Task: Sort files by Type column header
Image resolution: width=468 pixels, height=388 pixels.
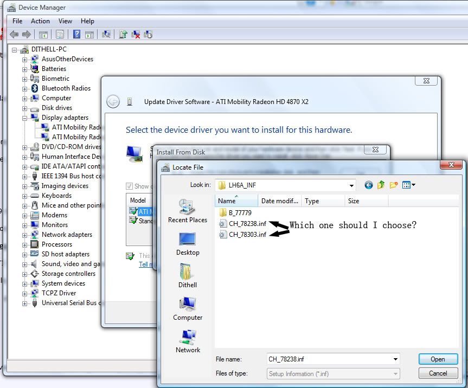Action: pyautogui.click(x=323, y=201)
